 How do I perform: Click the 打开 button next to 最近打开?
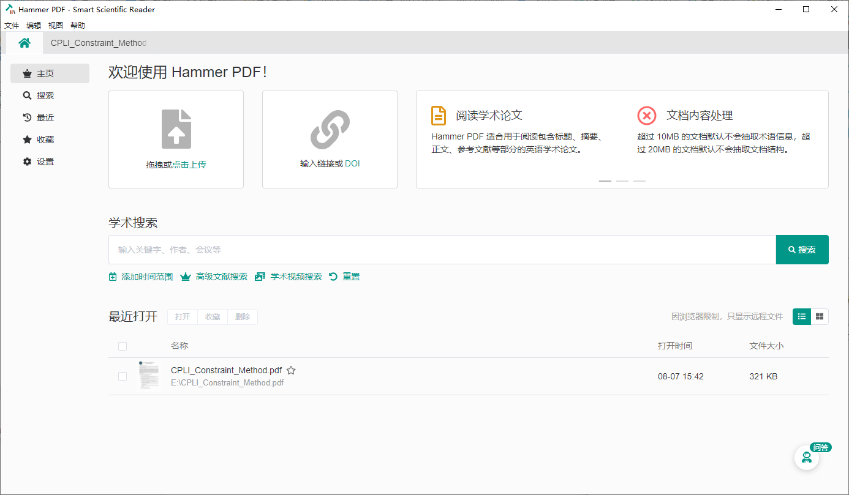183,317
